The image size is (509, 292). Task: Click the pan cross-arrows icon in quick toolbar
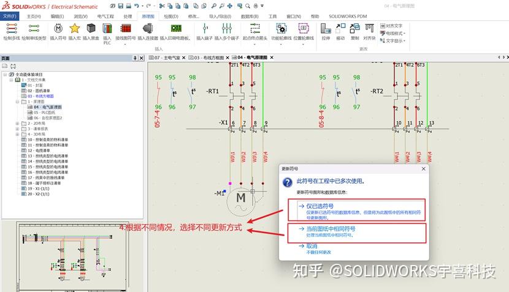[230, 6]
